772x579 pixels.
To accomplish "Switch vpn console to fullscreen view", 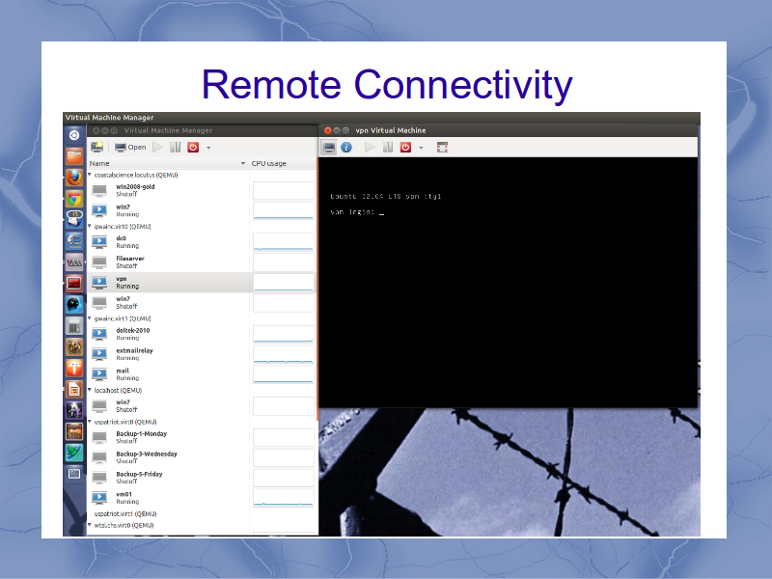I will click(x=442, y=148).
